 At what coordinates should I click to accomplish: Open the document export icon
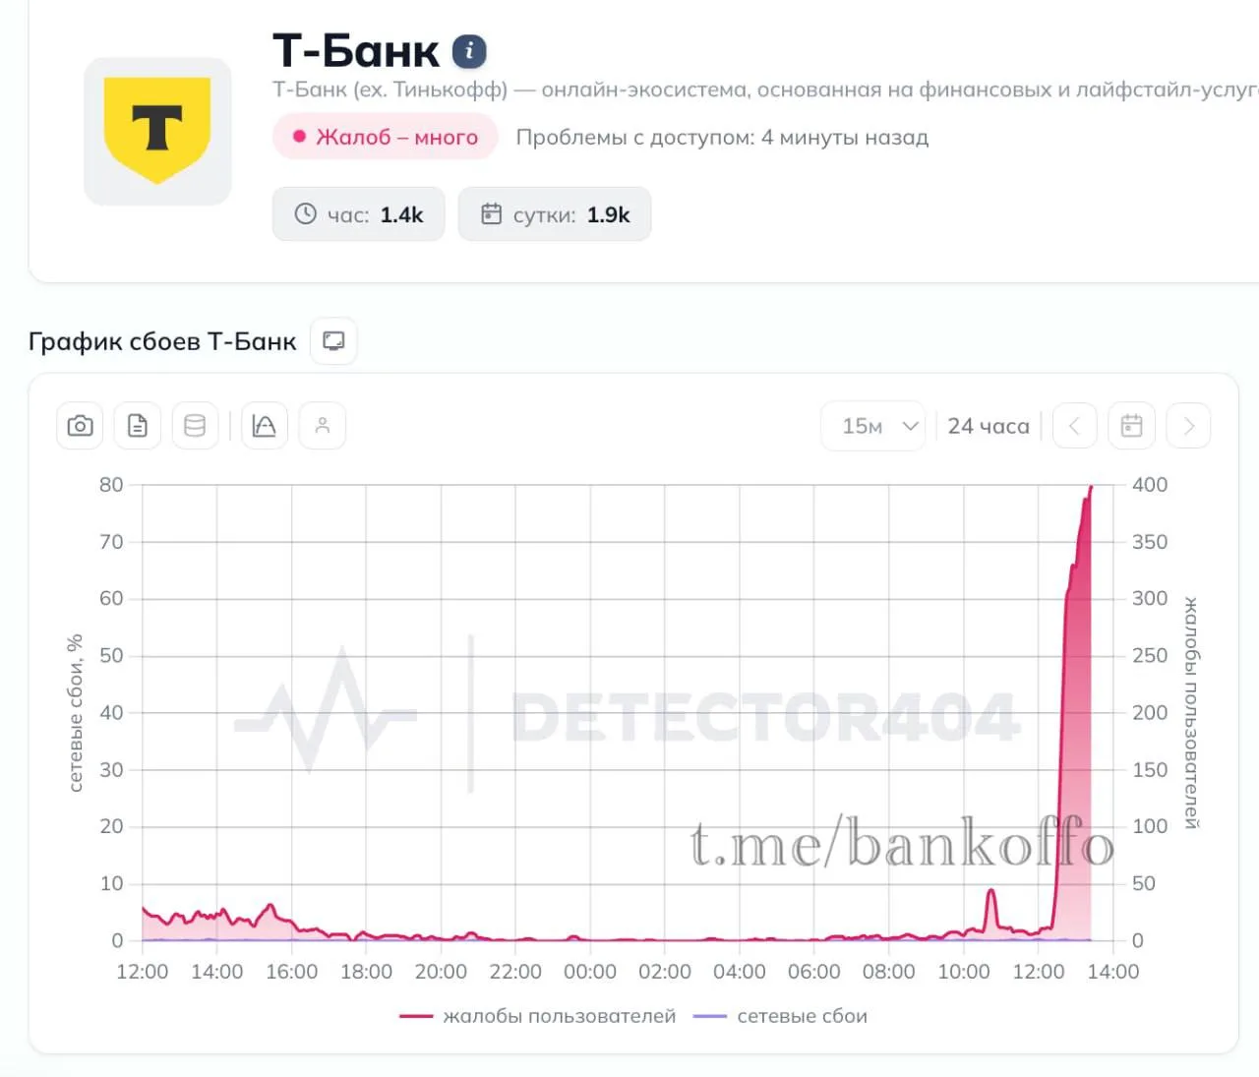point(138,426)
